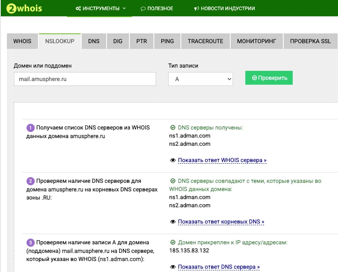Switch to the WHOIS tab

pyautogui.click(x=22, y=41)
